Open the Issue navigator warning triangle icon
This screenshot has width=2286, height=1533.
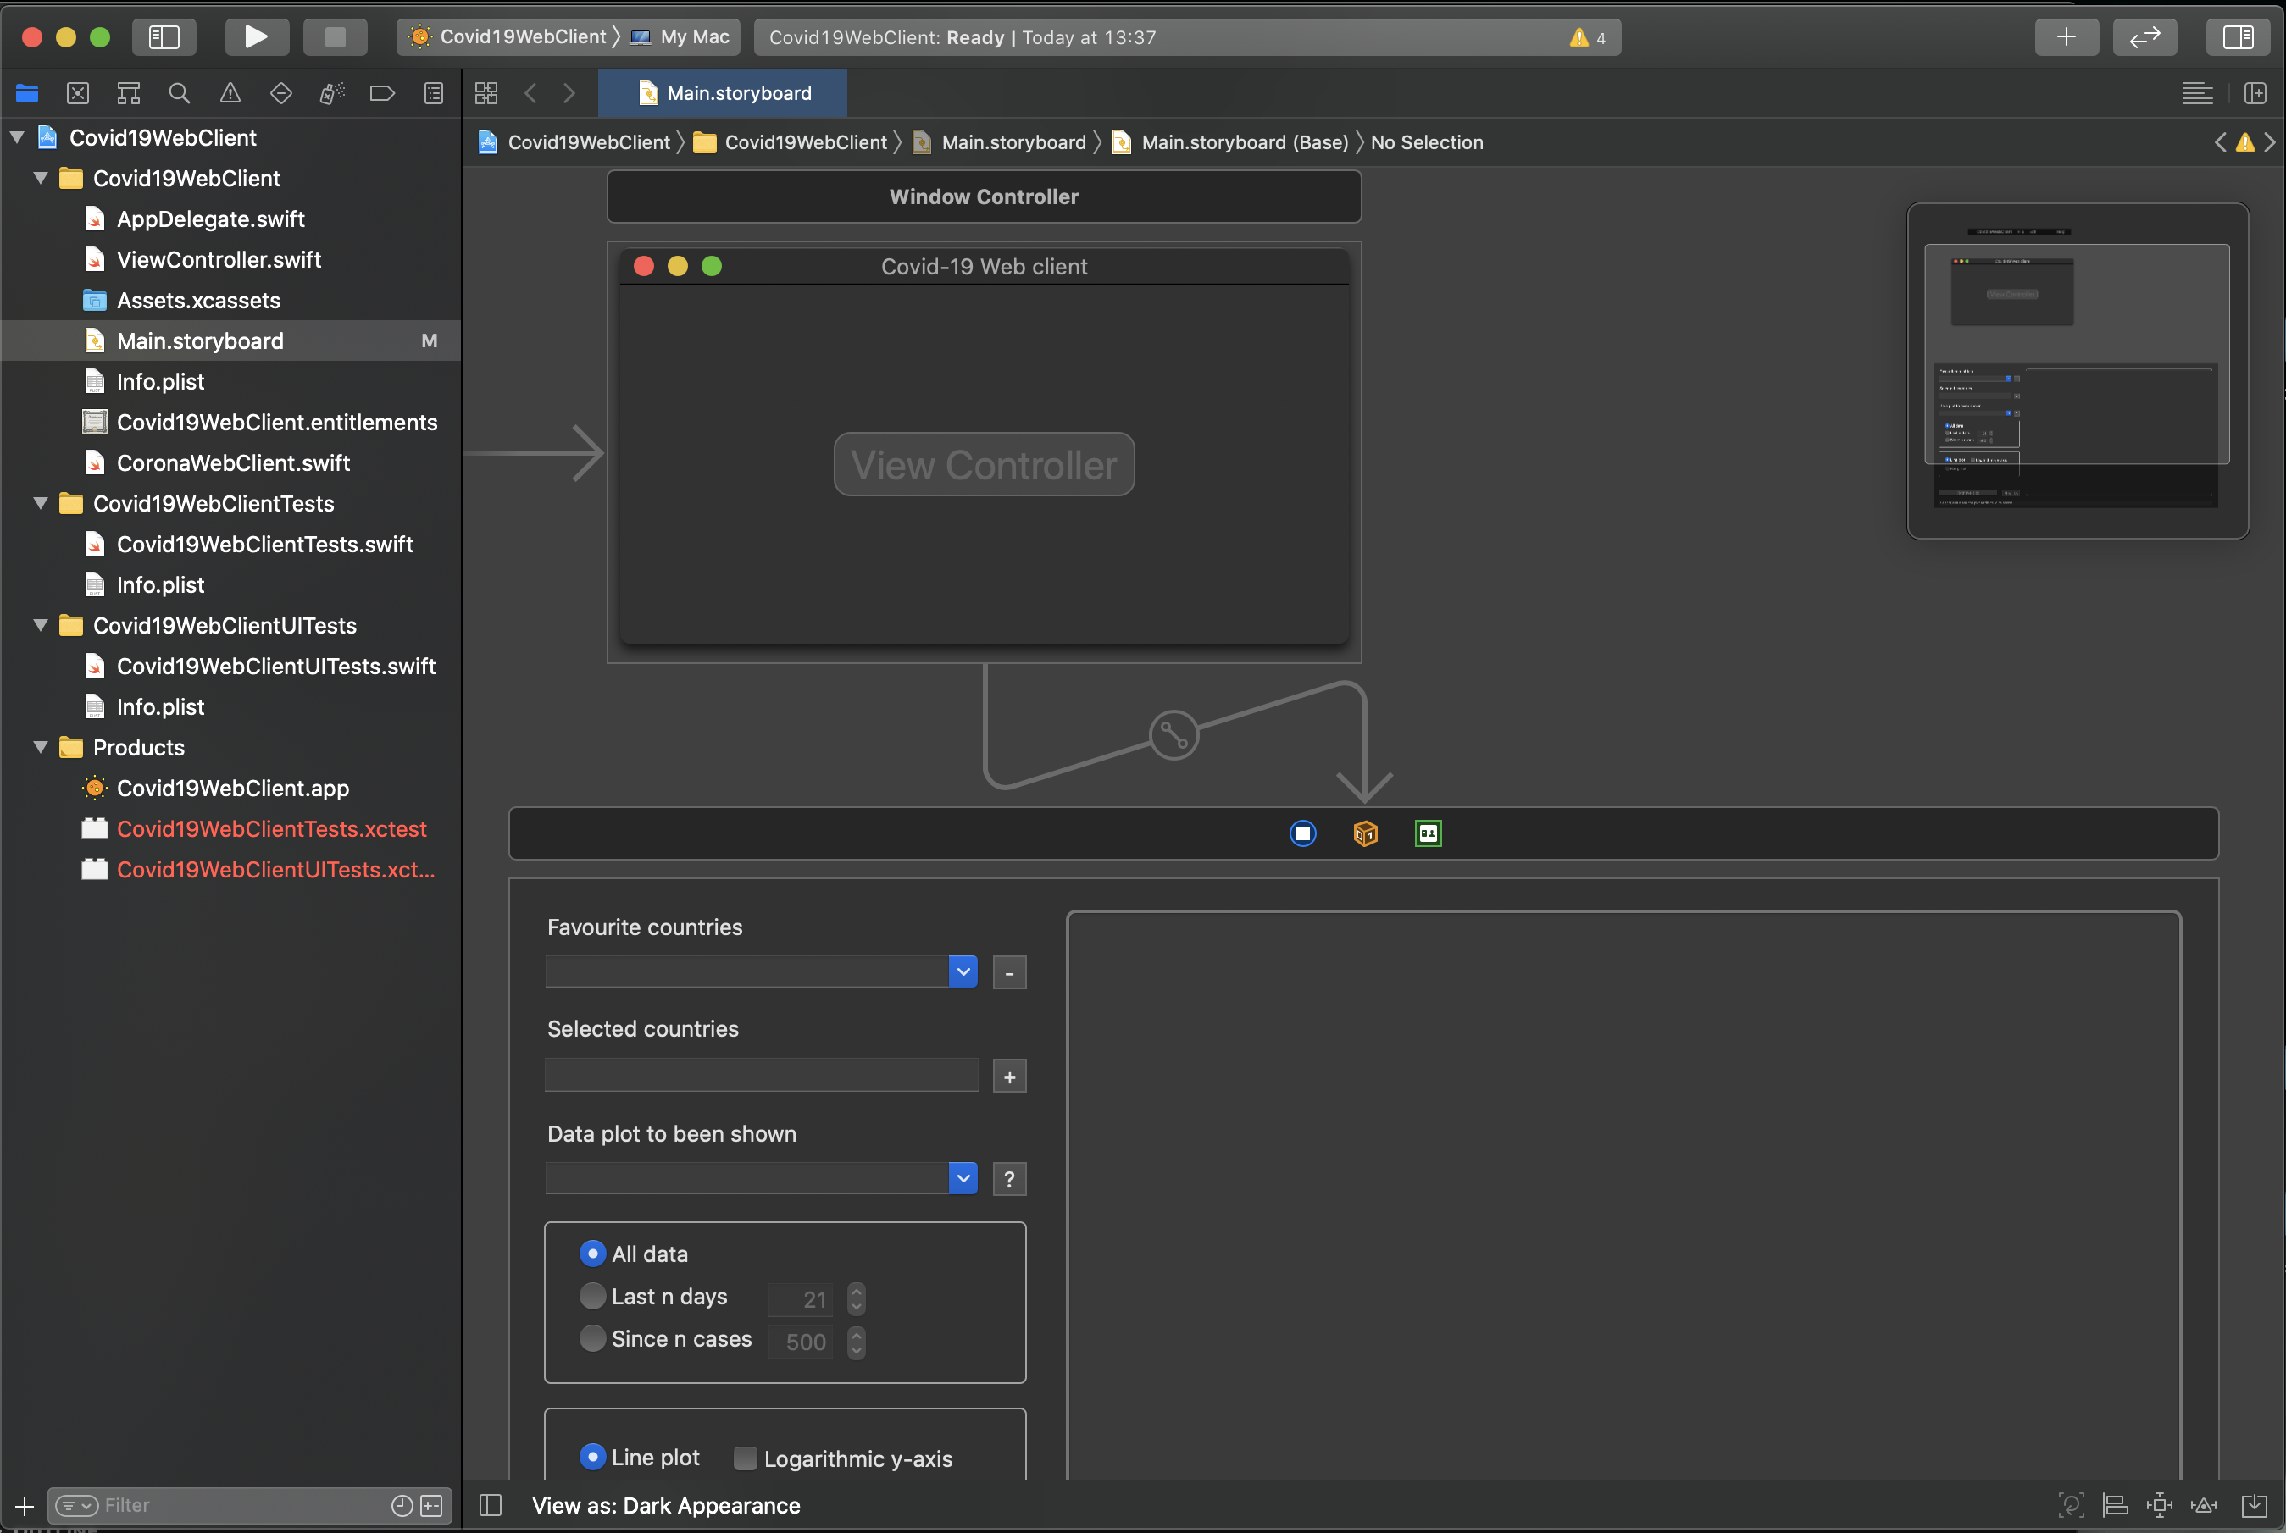click(x=230, y=93)
